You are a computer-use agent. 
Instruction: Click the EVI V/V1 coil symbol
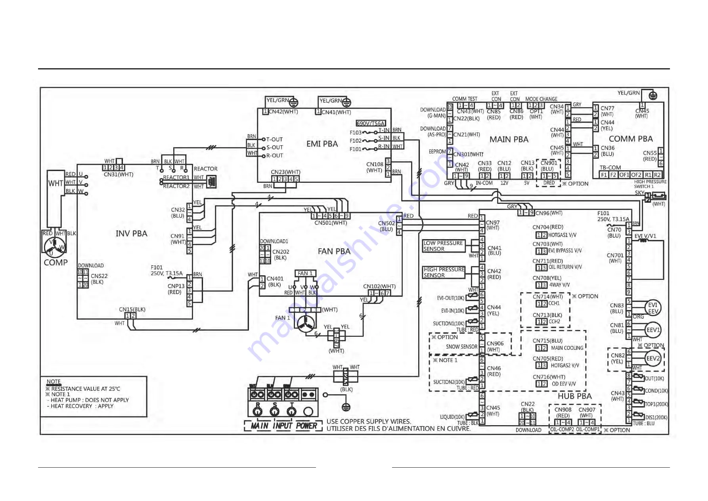pyautogui.click(x=643, y=241)
